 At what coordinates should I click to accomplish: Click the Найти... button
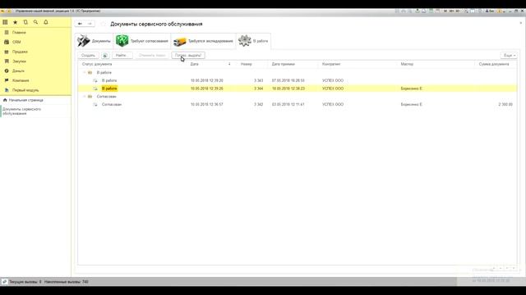coord(122,55)
